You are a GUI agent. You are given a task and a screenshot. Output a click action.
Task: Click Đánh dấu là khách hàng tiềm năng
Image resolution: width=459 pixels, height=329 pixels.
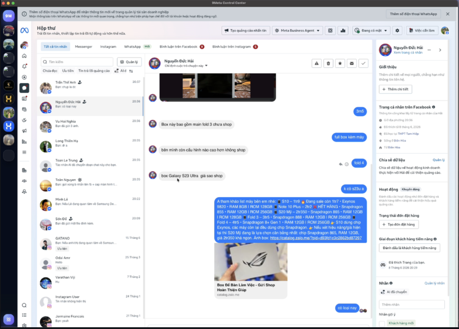(409, 248)
